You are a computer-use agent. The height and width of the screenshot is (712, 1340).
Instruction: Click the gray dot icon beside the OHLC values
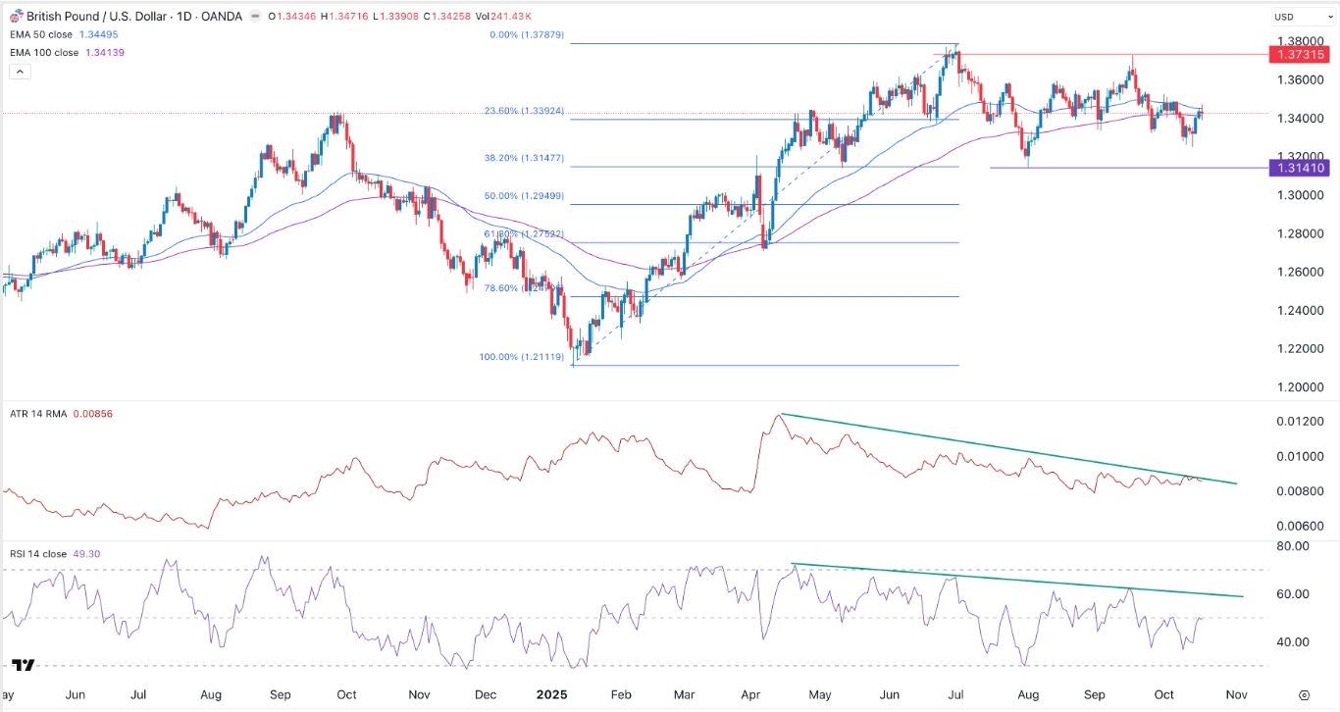point(257,16)
